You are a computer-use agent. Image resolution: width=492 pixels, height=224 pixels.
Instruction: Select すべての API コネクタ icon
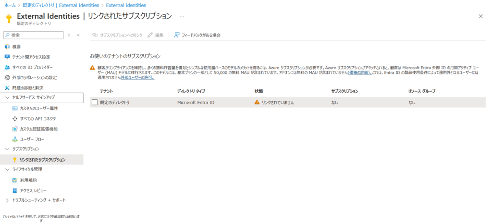[15, 118]
